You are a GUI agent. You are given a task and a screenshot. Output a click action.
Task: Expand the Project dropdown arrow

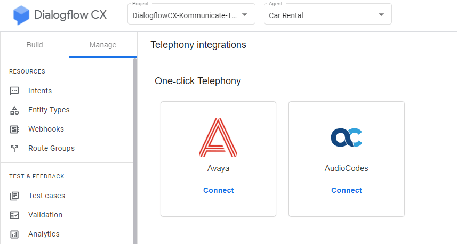pos(245,14)
